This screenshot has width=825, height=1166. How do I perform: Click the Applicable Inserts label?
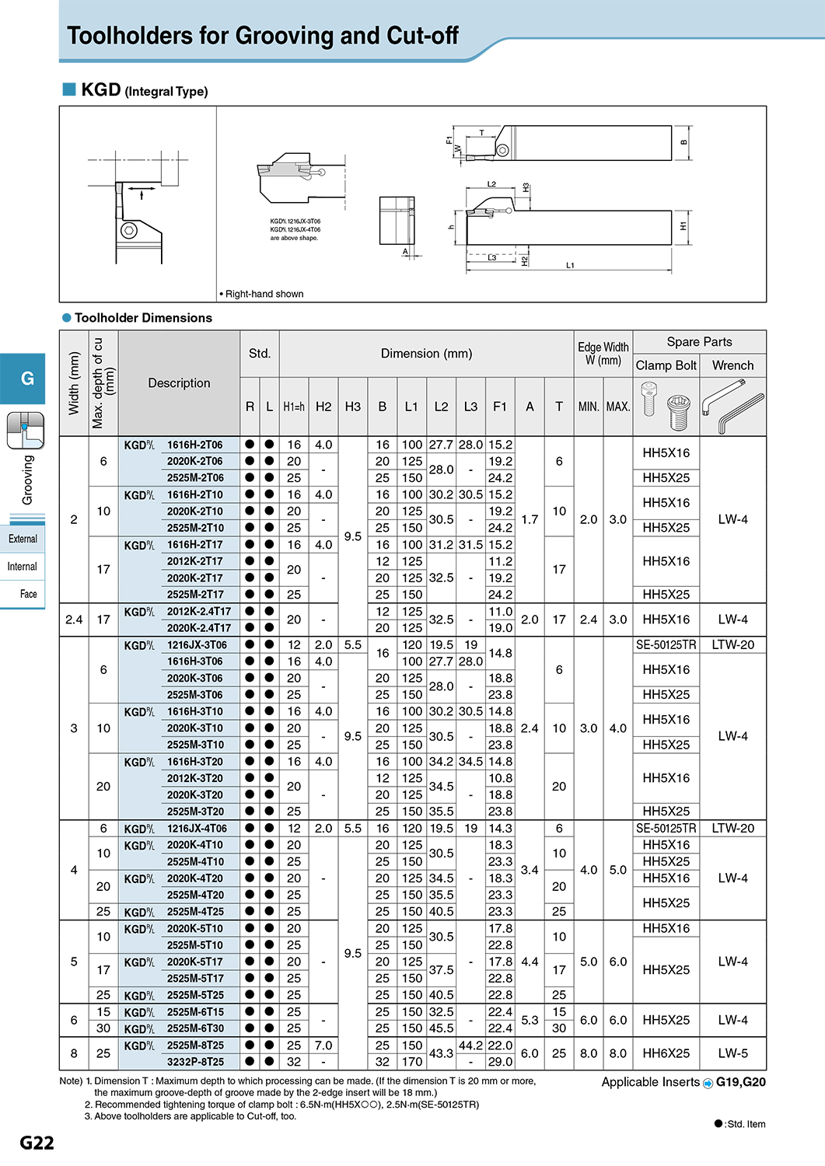coord(650,1082)
